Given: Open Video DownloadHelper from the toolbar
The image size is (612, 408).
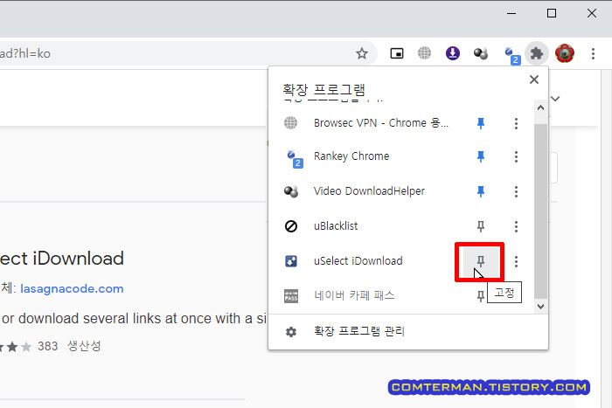Looking at the screenshot, I should (x=481, y=53).
